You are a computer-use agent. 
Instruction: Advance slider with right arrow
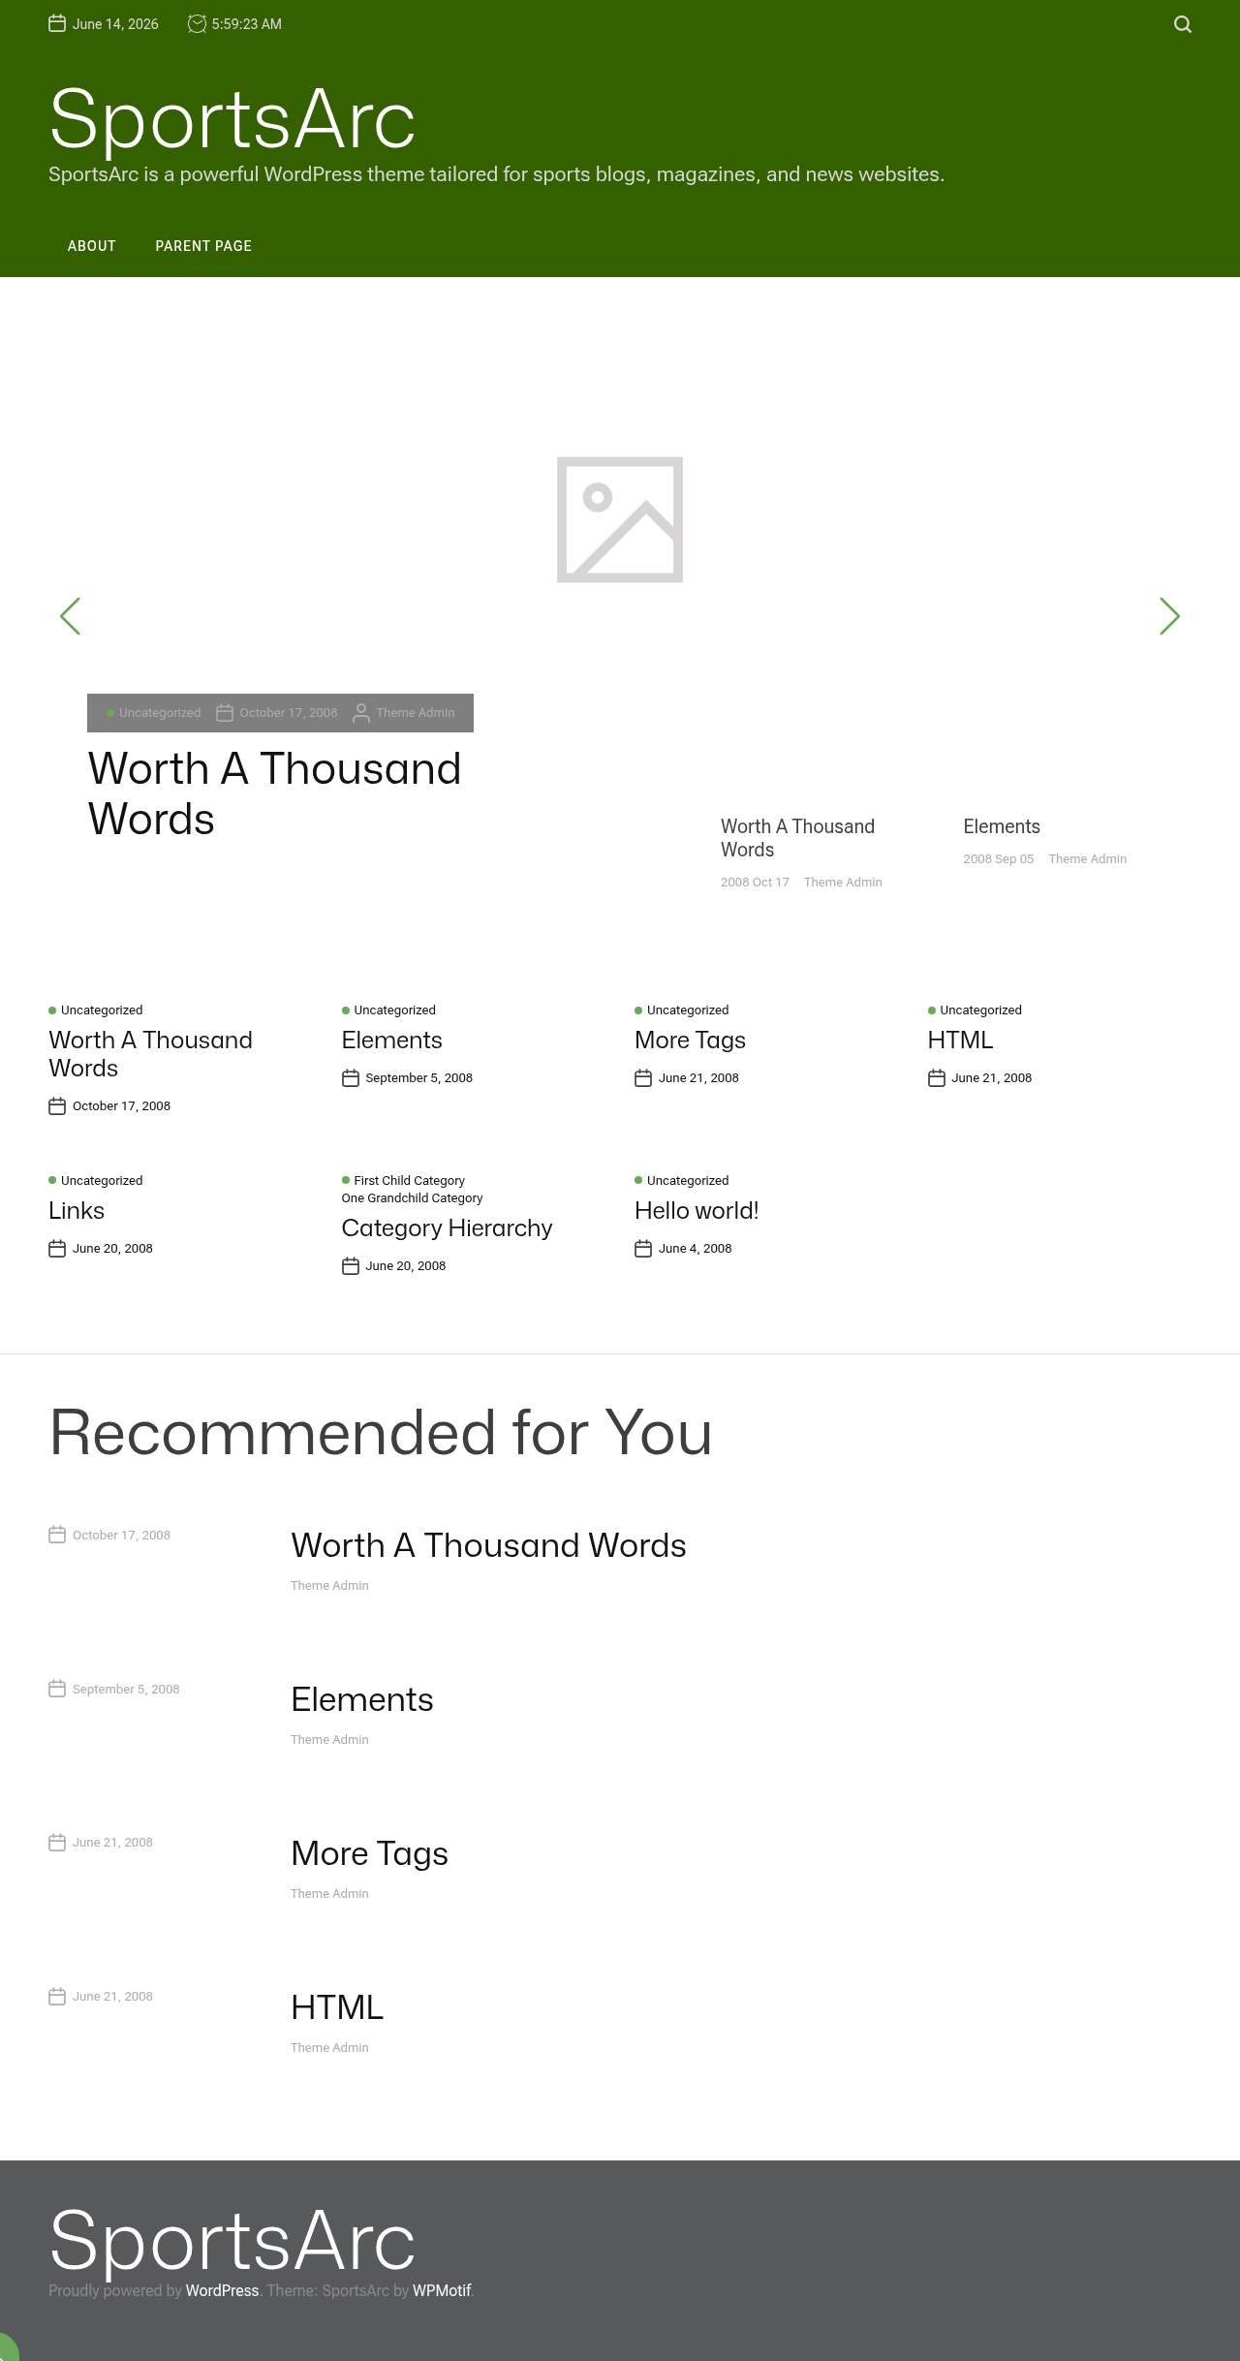(1169, 616)
